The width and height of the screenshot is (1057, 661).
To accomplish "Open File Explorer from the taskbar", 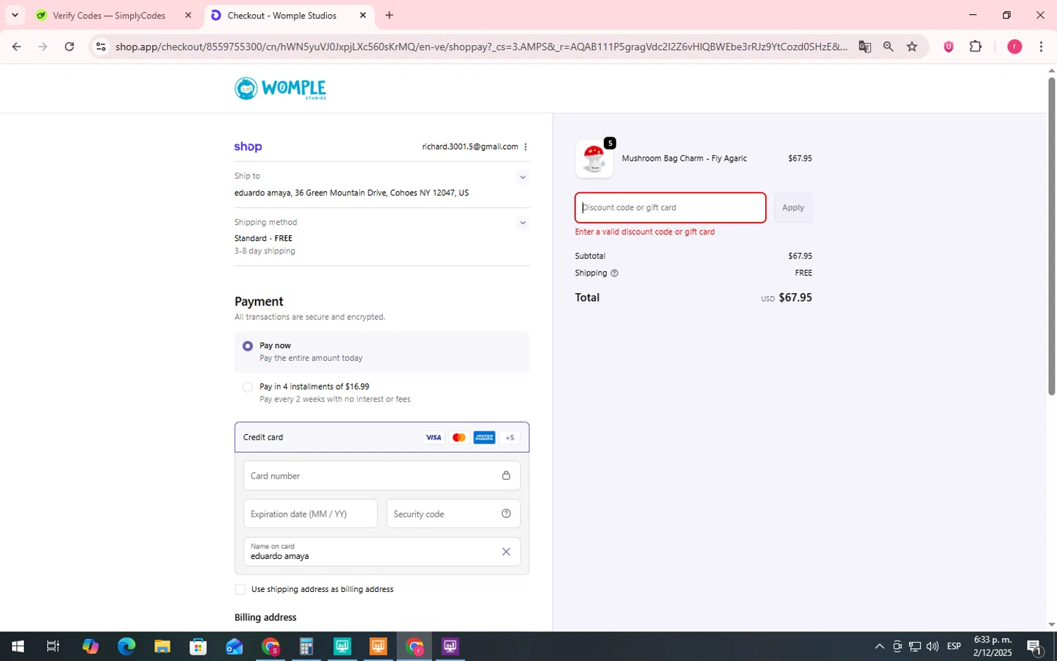I will 162,646.
